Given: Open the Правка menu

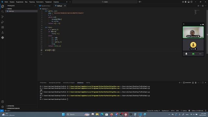Looking at the screenshot, I should [x=12, y=2].
